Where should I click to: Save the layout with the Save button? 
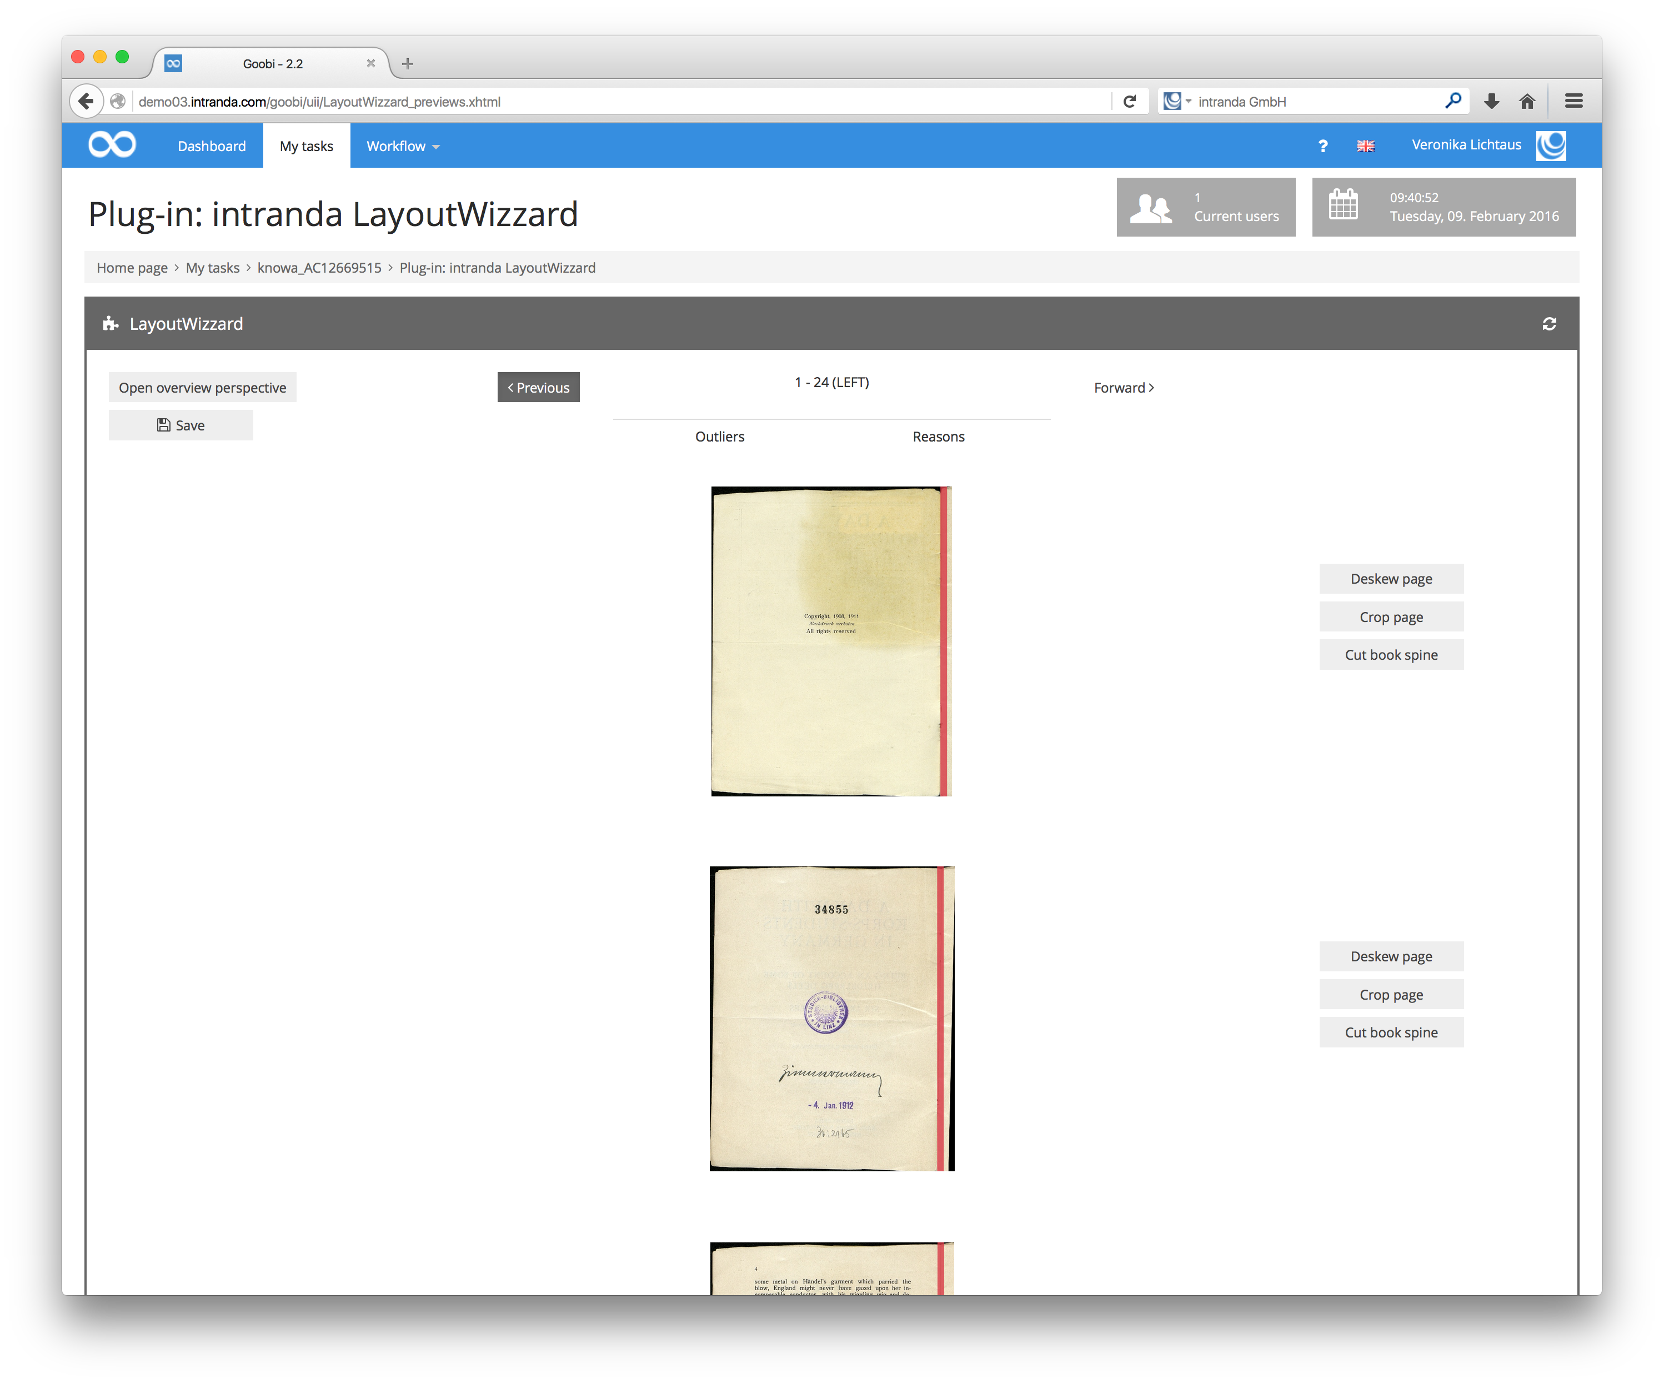click(x=181, y=425)
